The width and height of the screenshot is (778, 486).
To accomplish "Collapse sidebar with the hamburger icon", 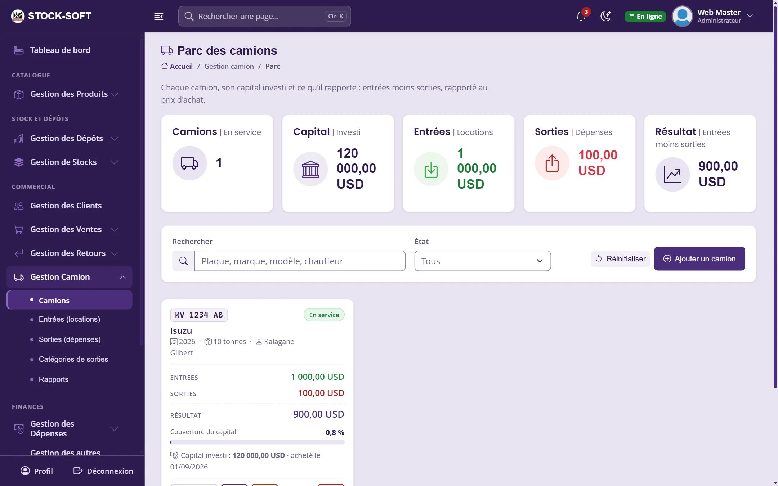I will (x=159, y=16).
